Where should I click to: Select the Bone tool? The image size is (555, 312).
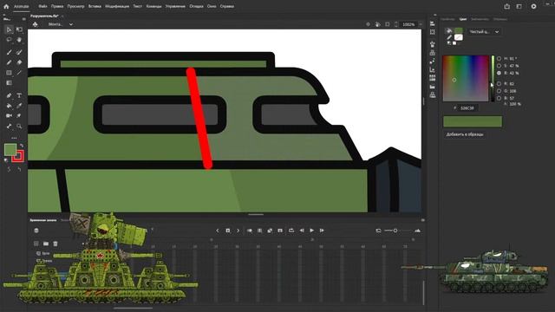point(10,127)
